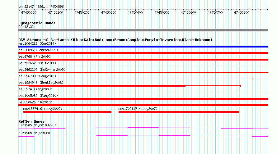
Task: Select the red bar under esv1705117
Action: click(179, 112)
